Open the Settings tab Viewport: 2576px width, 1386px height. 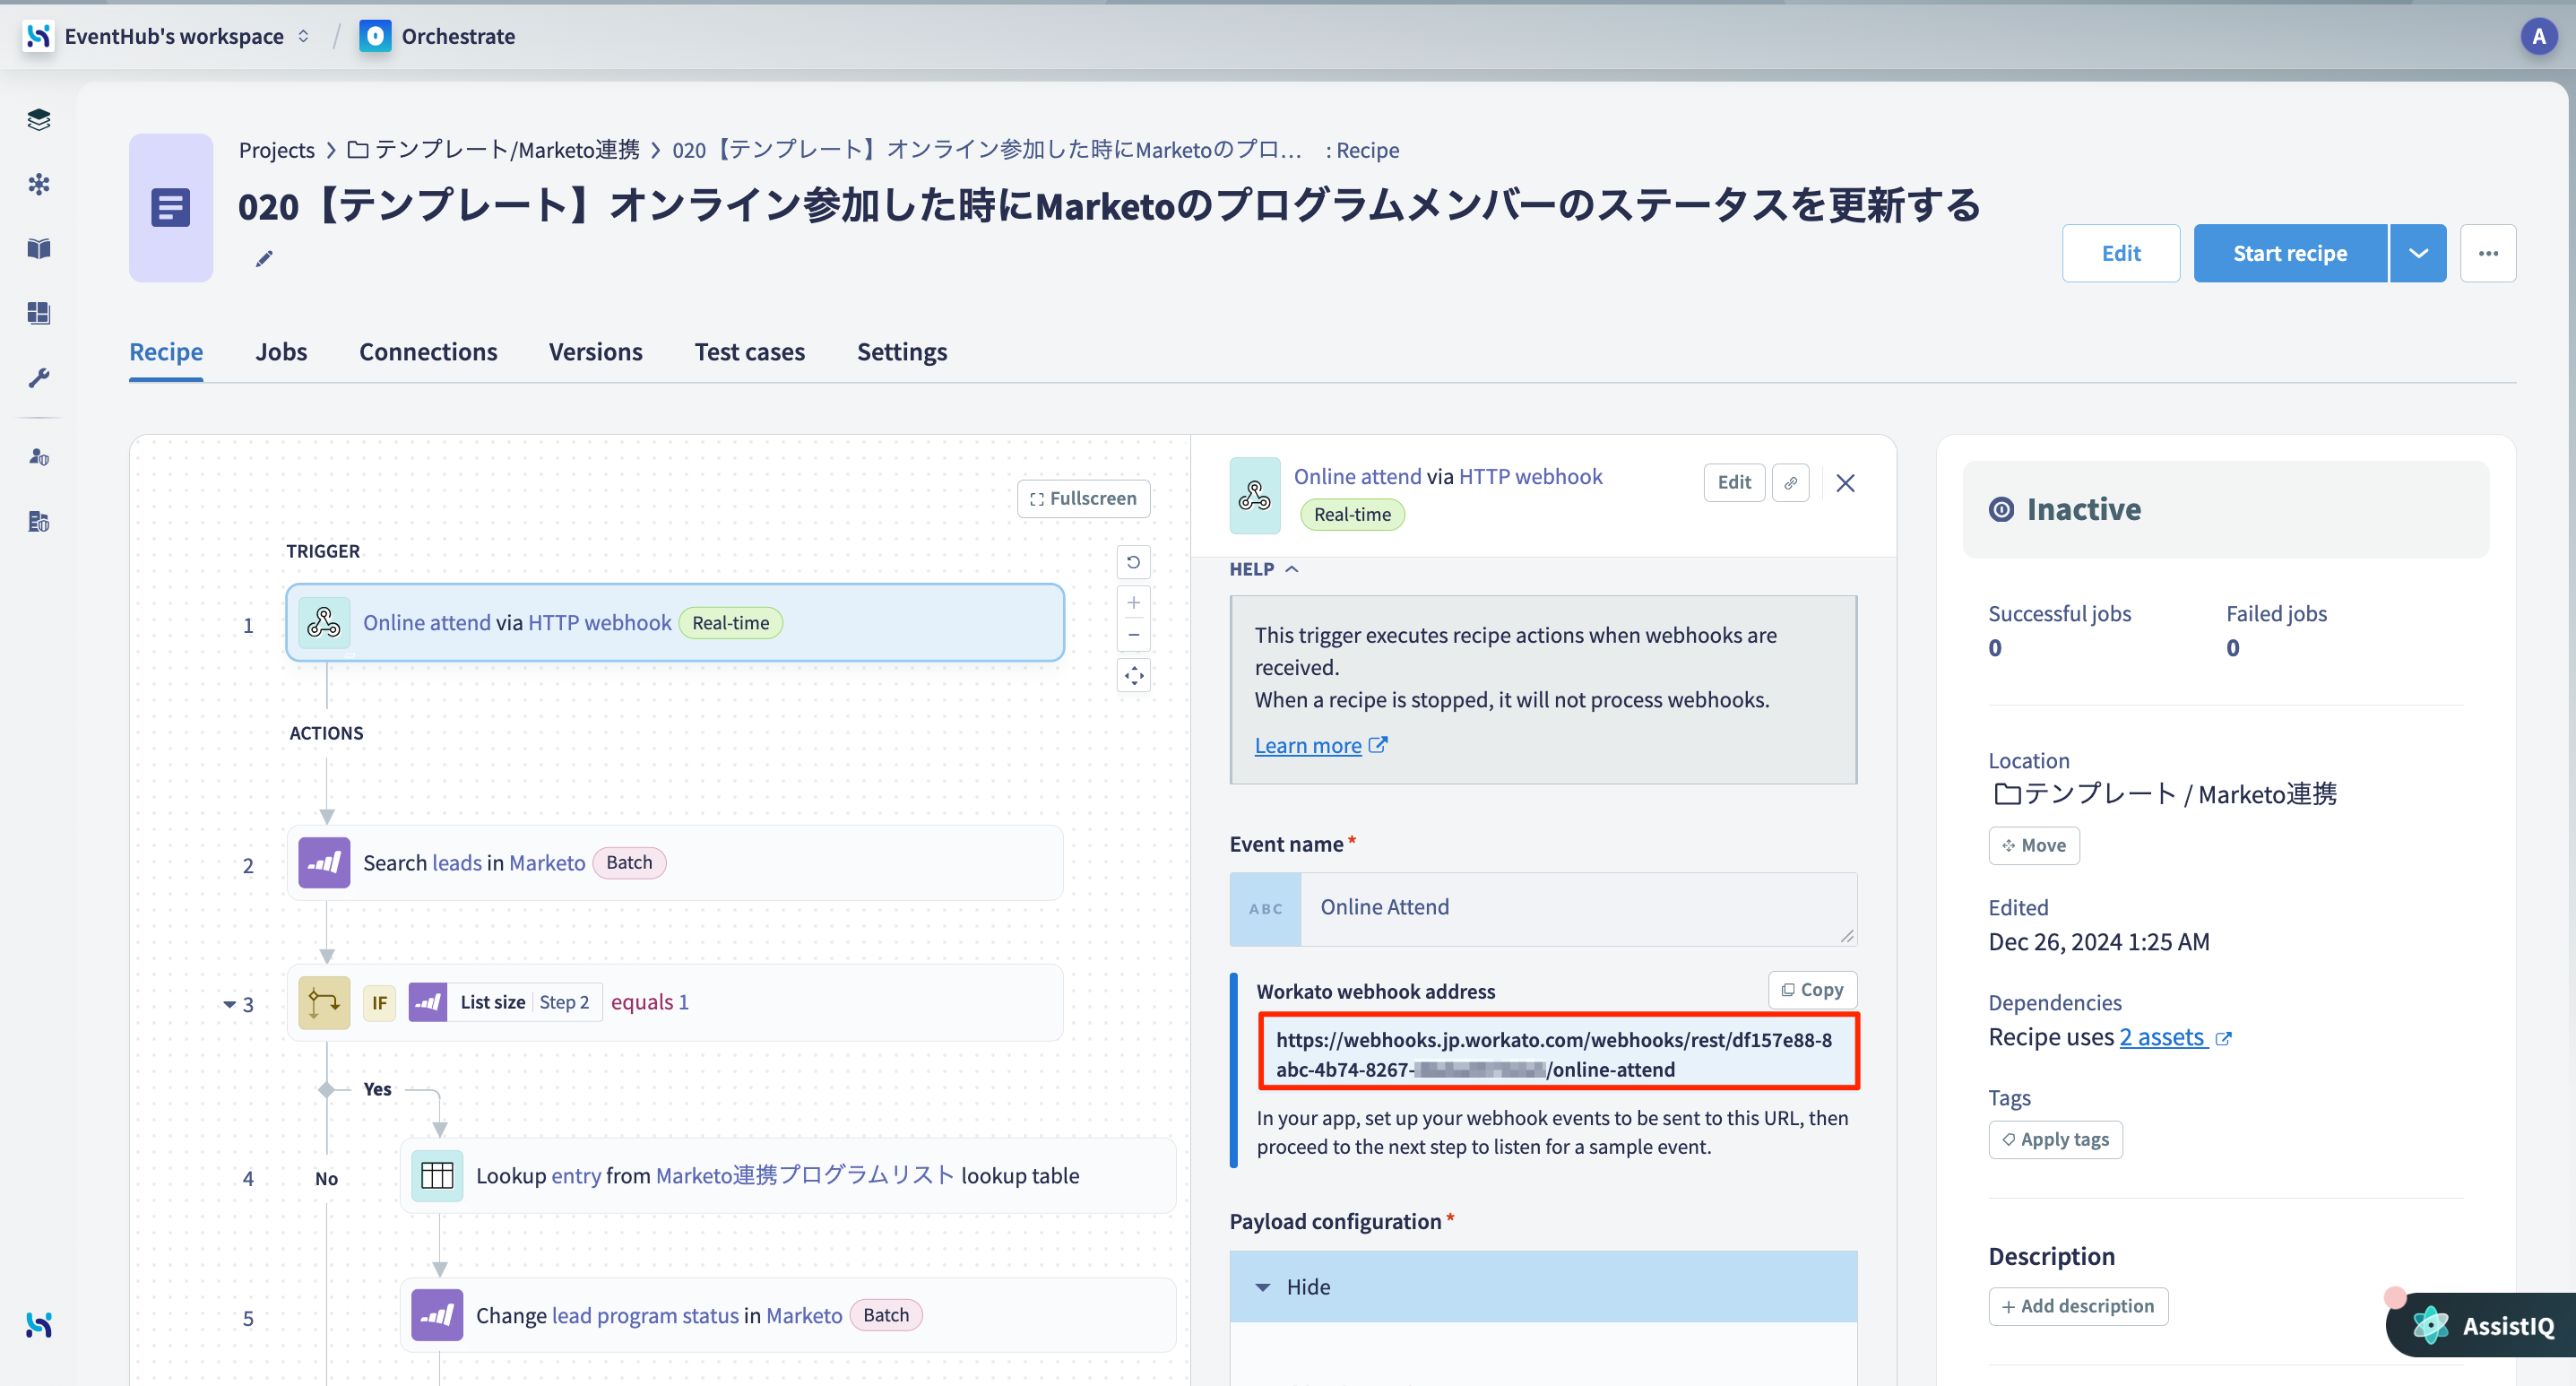(901, 352)
